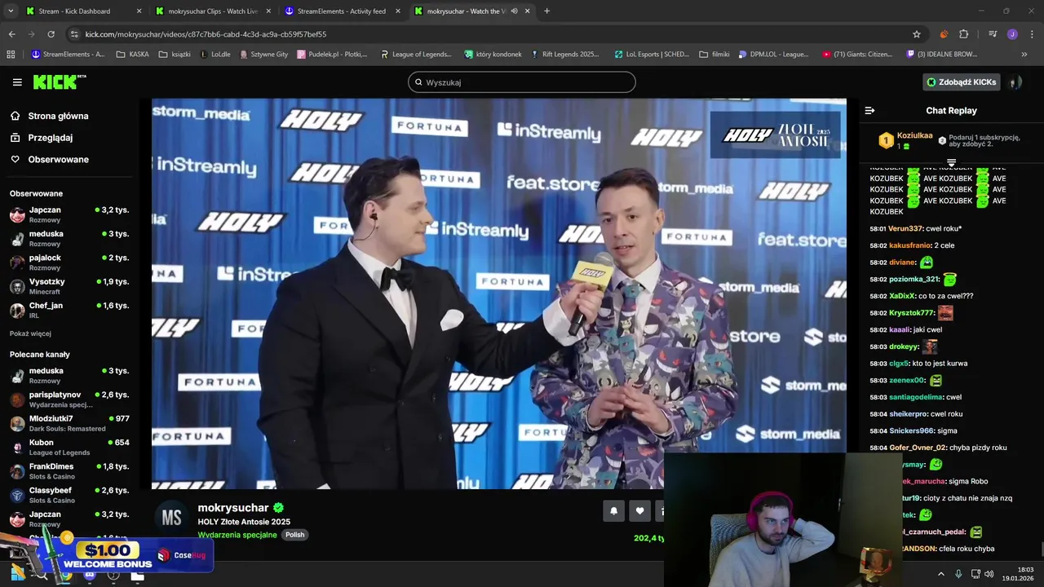This screenshot has width=1044, height=587.
Task: Open Kubon League of Legends channel
Action: coord(69,447)
